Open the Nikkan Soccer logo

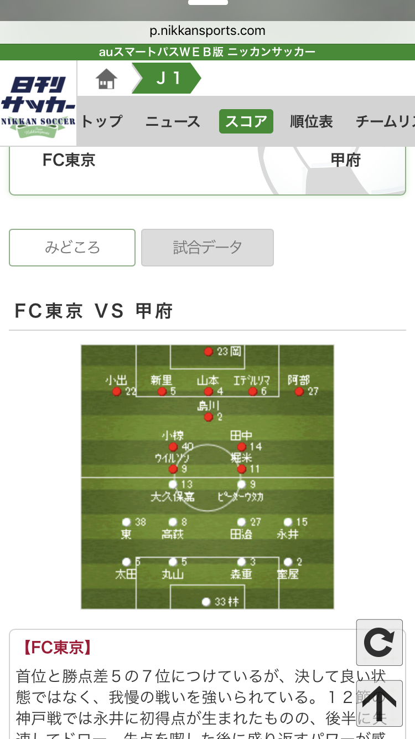[x=38, y=104]
